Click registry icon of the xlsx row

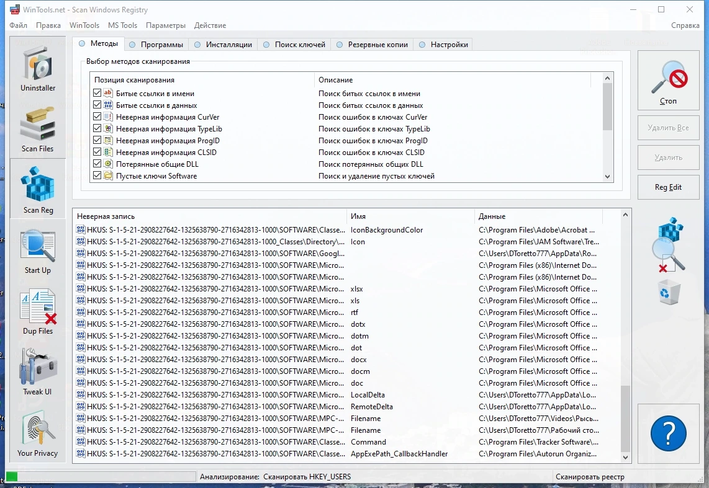point(81,288)
